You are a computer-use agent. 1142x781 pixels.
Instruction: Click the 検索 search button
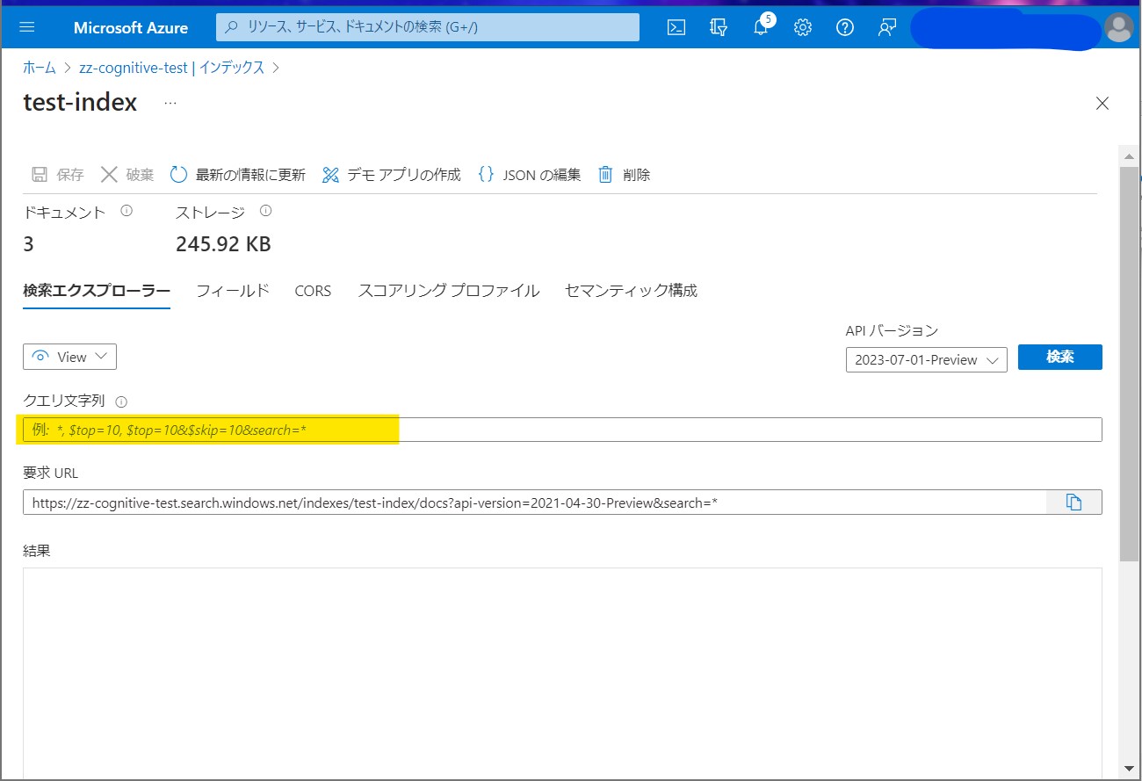[1060, 357]
